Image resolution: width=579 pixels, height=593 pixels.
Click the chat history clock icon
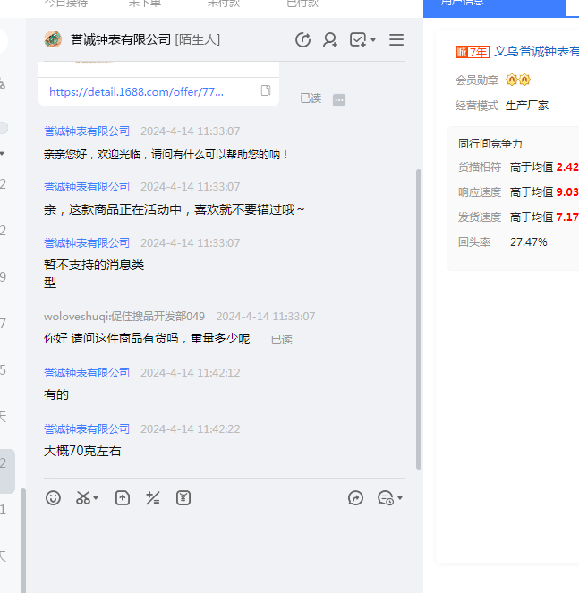pos(302,39)
